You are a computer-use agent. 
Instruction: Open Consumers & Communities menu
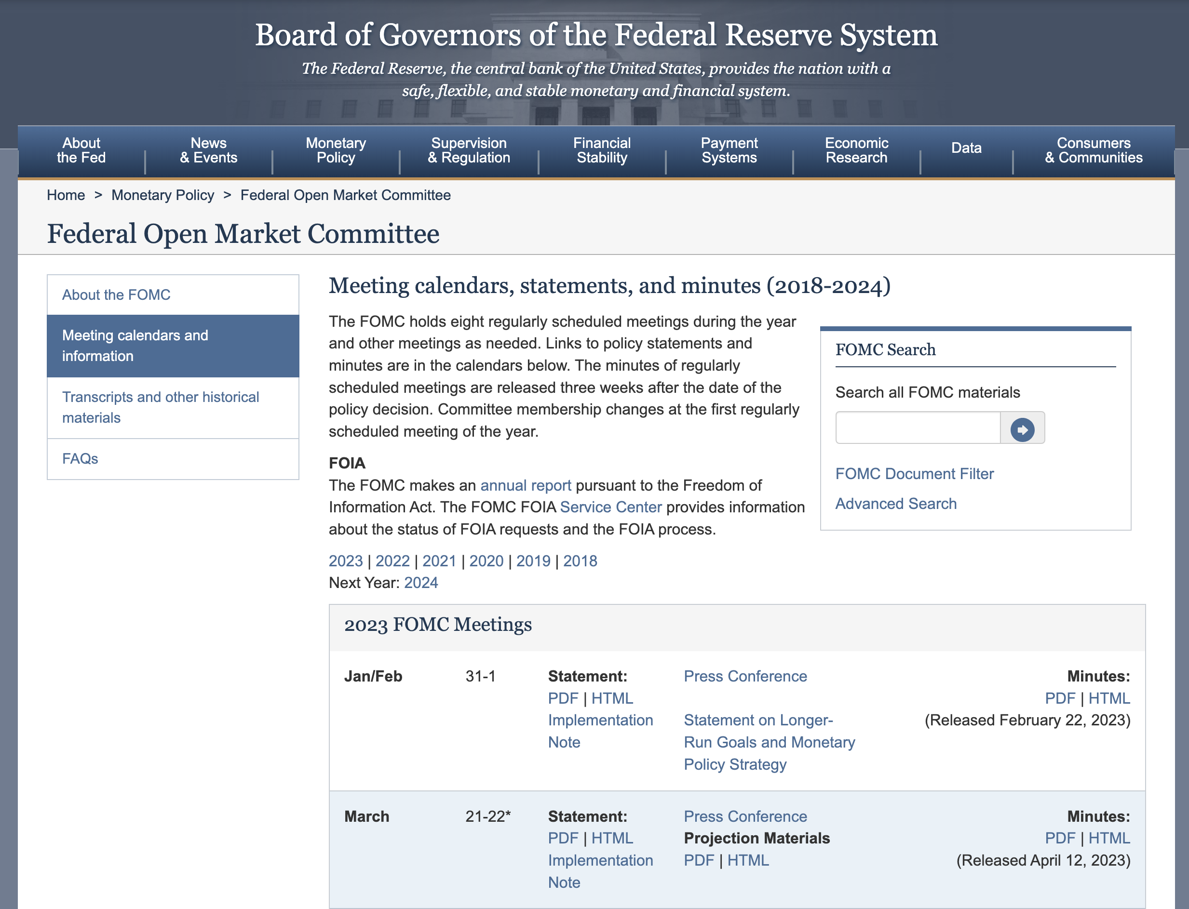tap(1093, 150)
